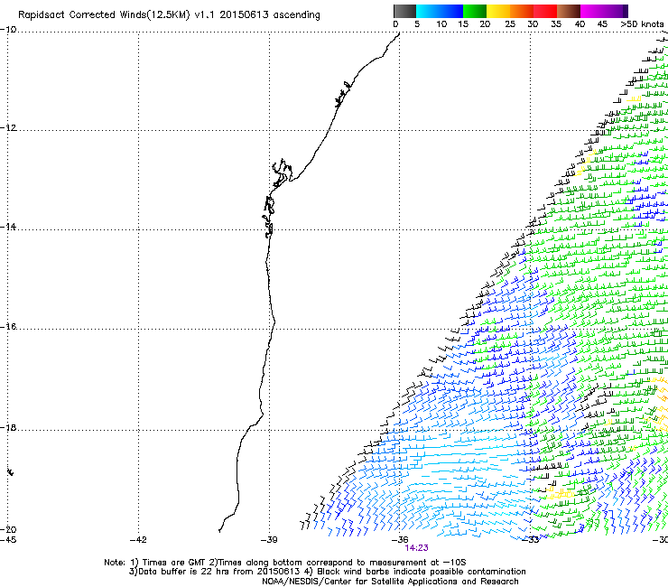
Task: Click the '>50 knots' legend label
Action: point(642,24)
